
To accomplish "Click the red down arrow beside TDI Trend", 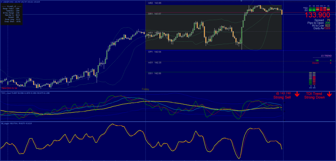I will [329, 94].
